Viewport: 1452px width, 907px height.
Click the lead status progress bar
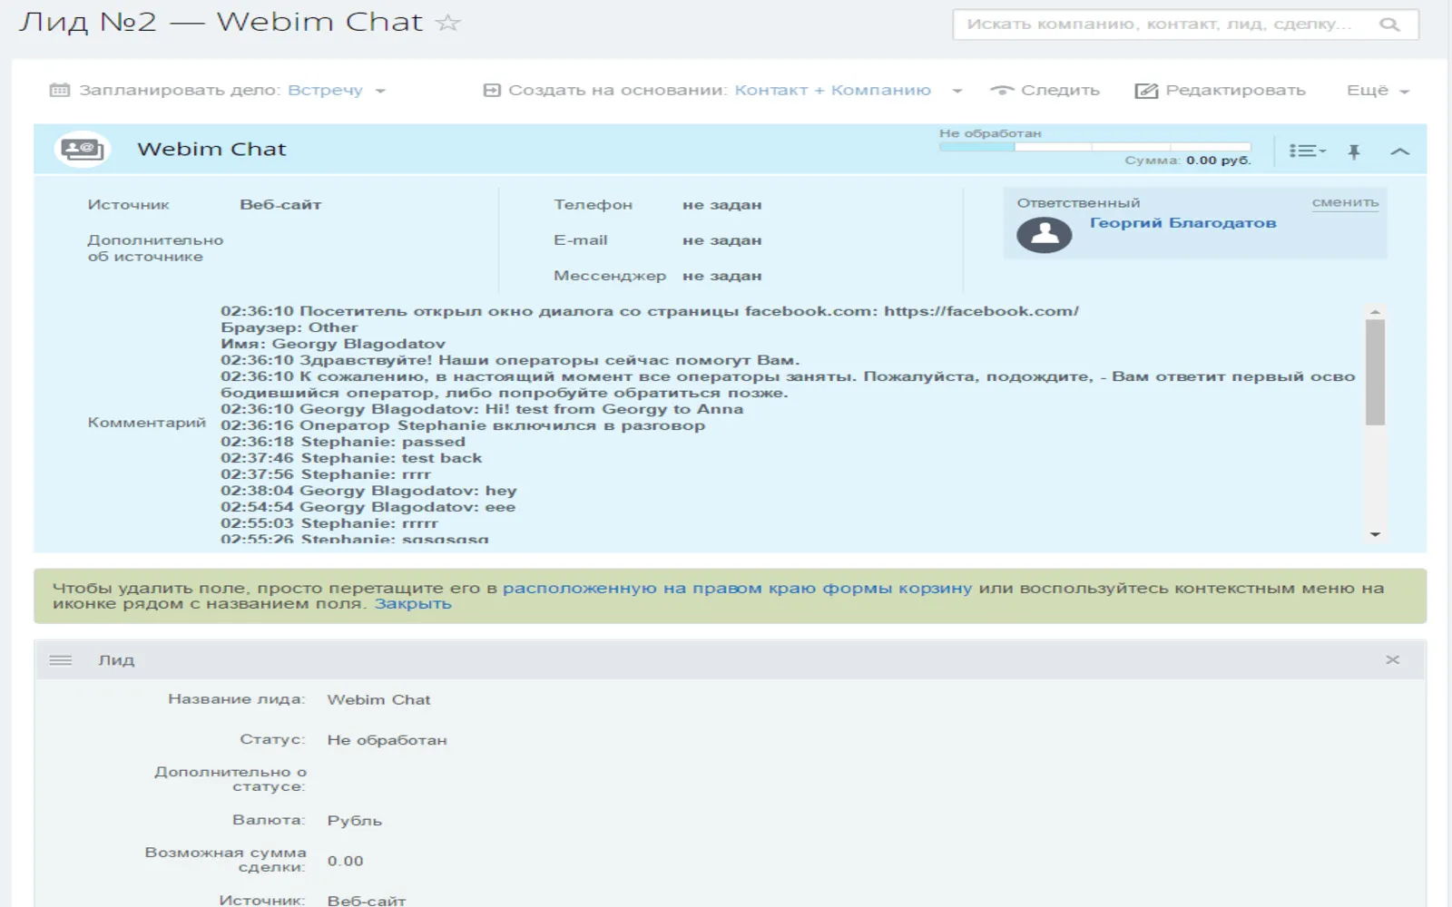click(1094, 146)
